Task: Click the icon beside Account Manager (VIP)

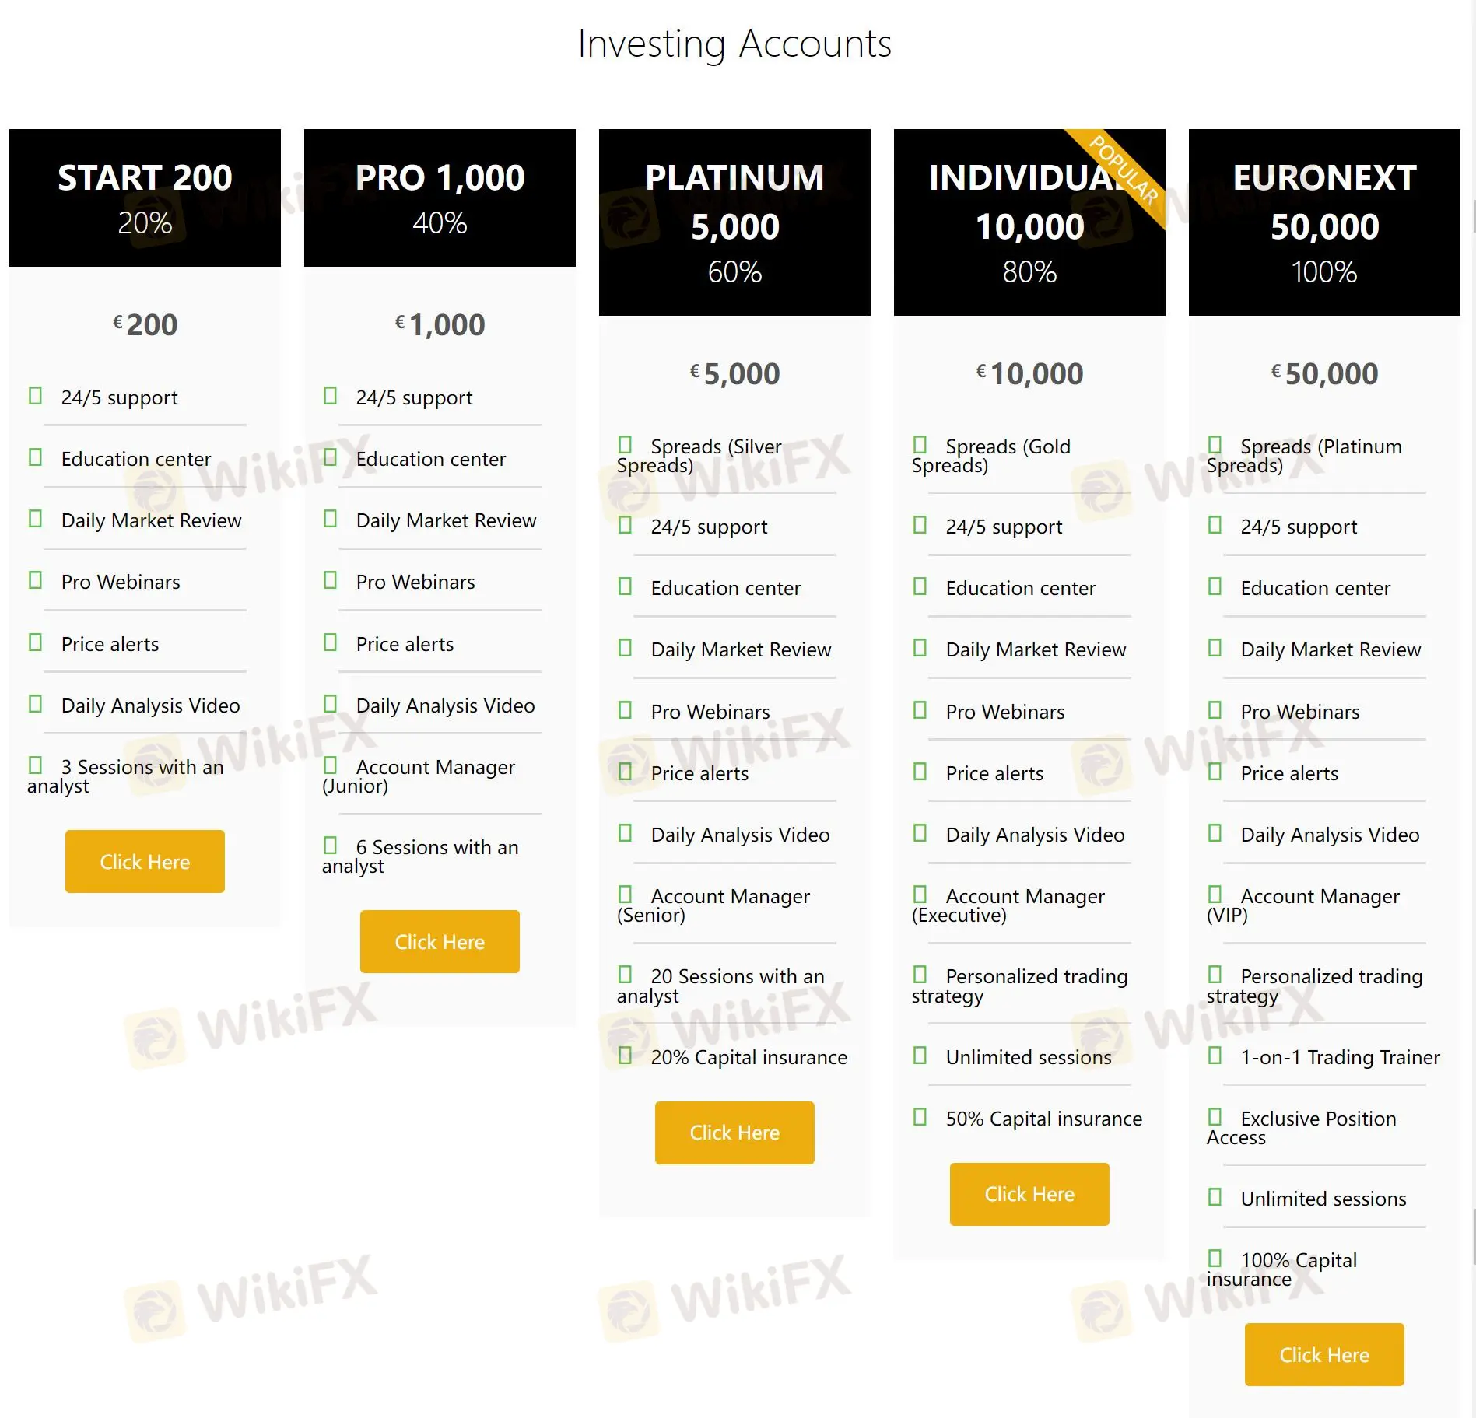Action: [x=1215, y=895]
